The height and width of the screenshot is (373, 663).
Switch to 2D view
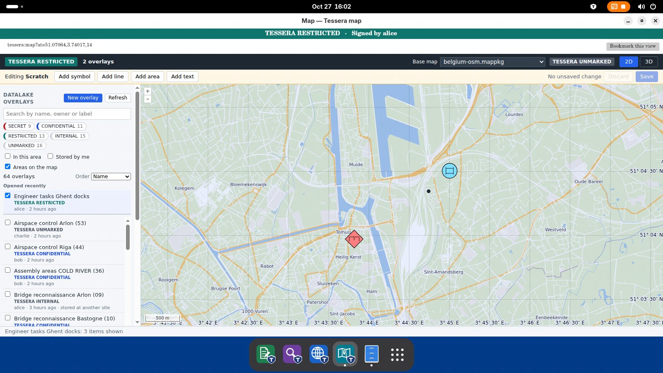(x=629, y=62)
